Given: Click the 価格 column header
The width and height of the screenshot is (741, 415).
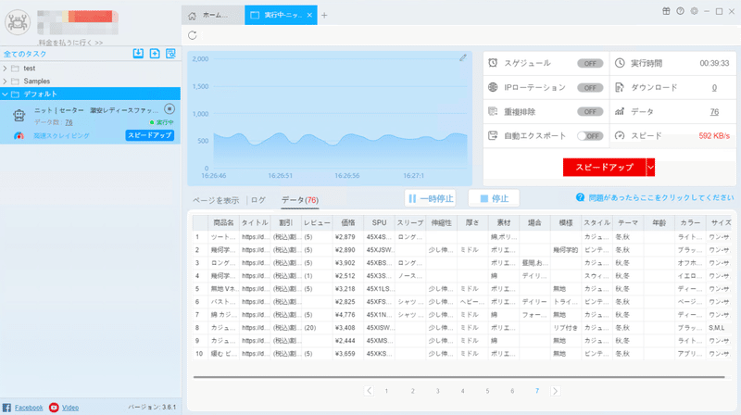Looking at the screenshot, I should [x=348, y=222].
